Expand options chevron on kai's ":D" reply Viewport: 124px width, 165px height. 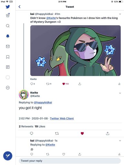coord(120,141)
